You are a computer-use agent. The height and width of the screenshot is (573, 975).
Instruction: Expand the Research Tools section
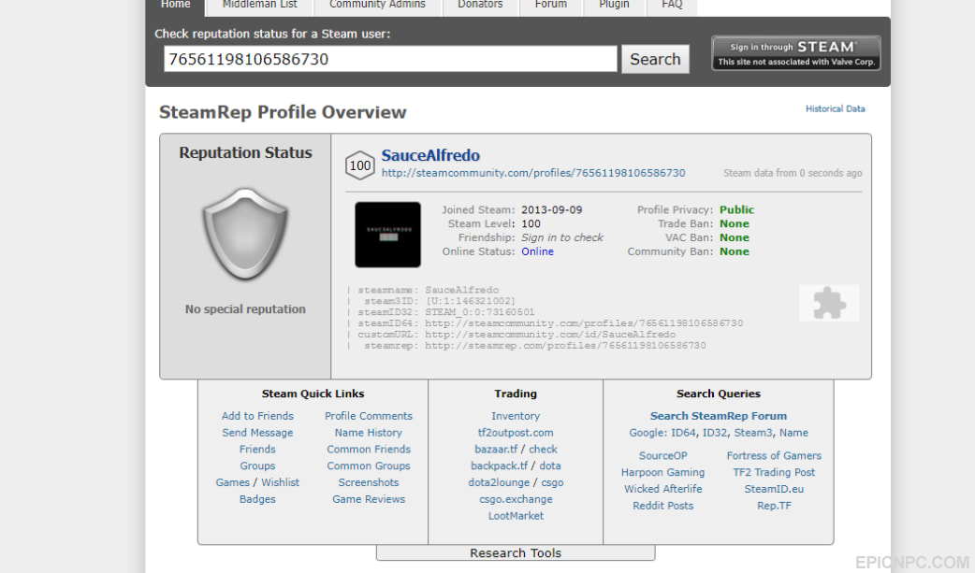[x=516, y=552]
